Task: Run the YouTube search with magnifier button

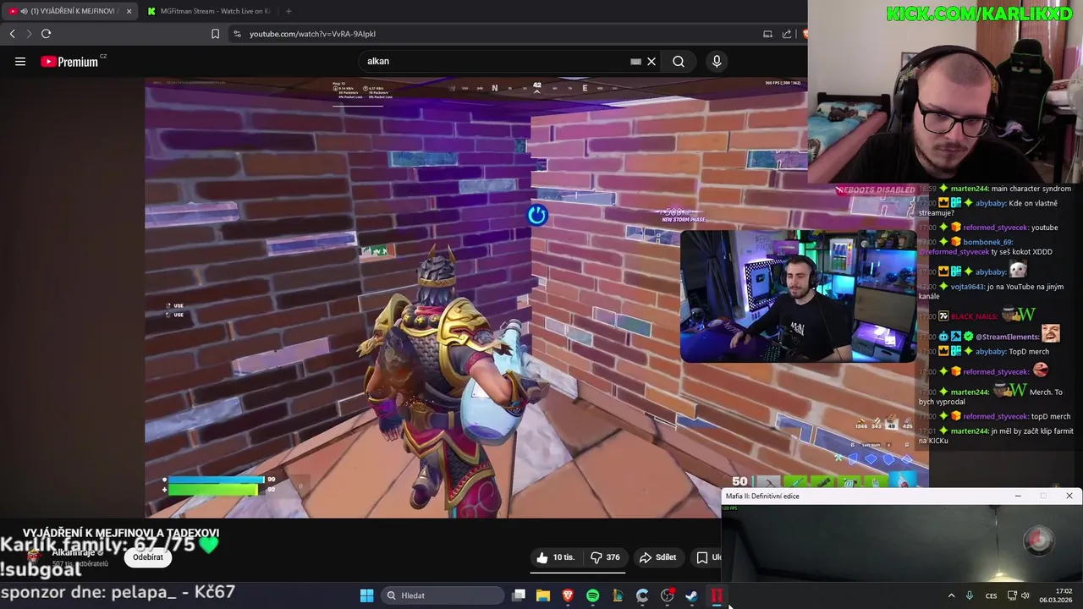Action: 679,61
